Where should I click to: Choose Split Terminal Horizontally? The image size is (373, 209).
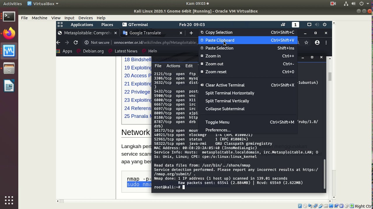click(248, 93)
